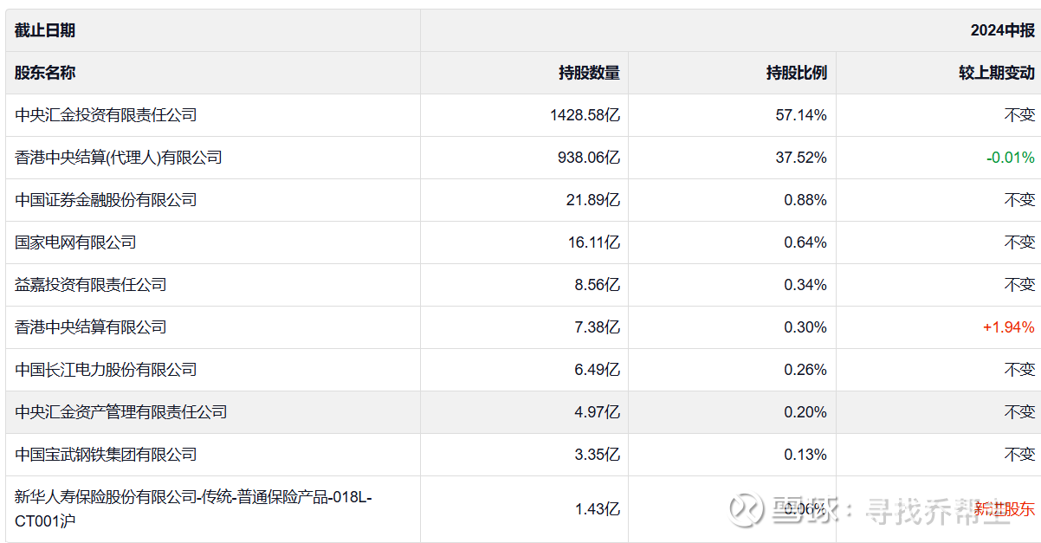
Task: Sort by the 持股比例 column header
Action: tap(796, 73)
